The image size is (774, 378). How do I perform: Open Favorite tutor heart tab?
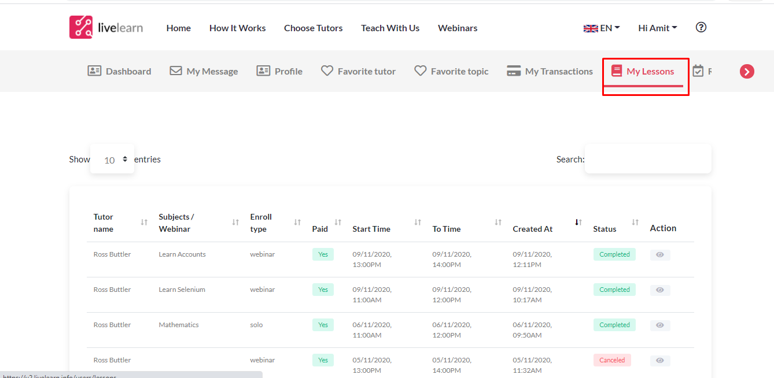click(x=358, y=71)
